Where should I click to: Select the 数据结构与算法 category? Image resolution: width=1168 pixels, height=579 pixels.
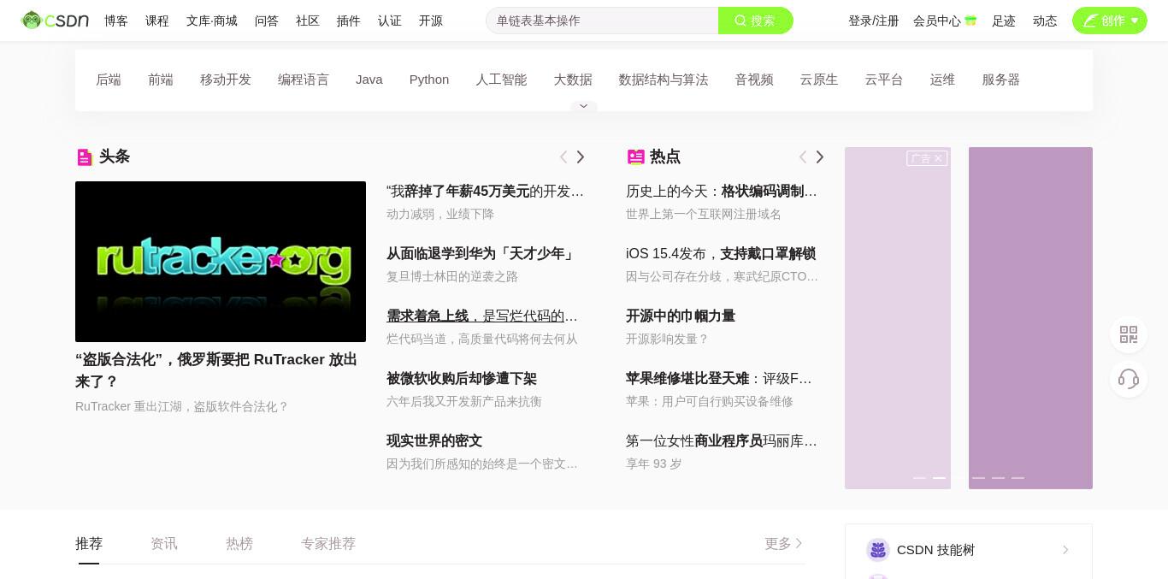pos(664,80)
